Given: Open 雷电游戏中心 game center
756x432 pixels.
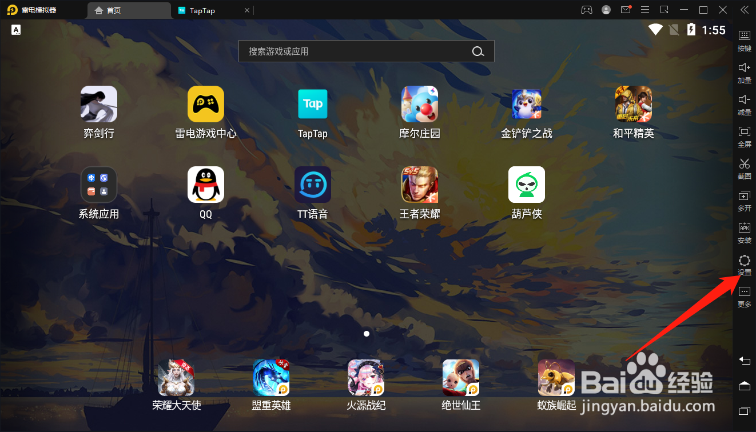Looking at the screenshot, I should (x=205, y=104).
